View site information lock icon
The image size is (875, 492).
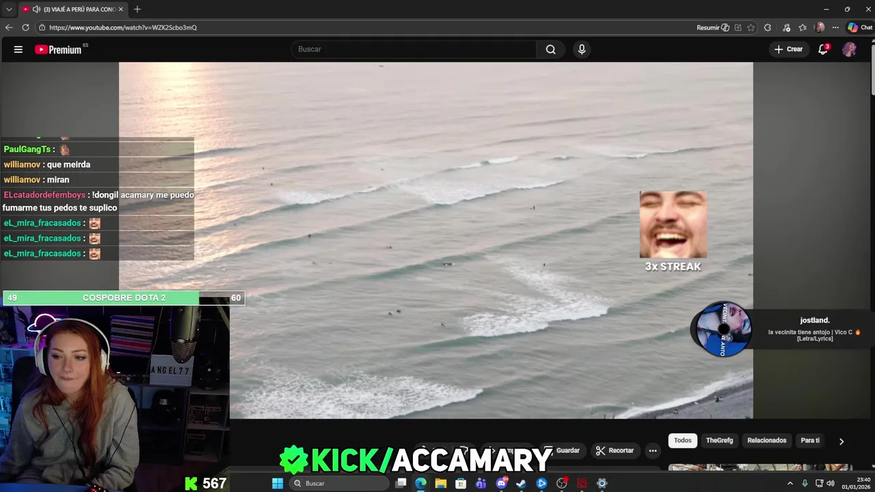[42, 27]
